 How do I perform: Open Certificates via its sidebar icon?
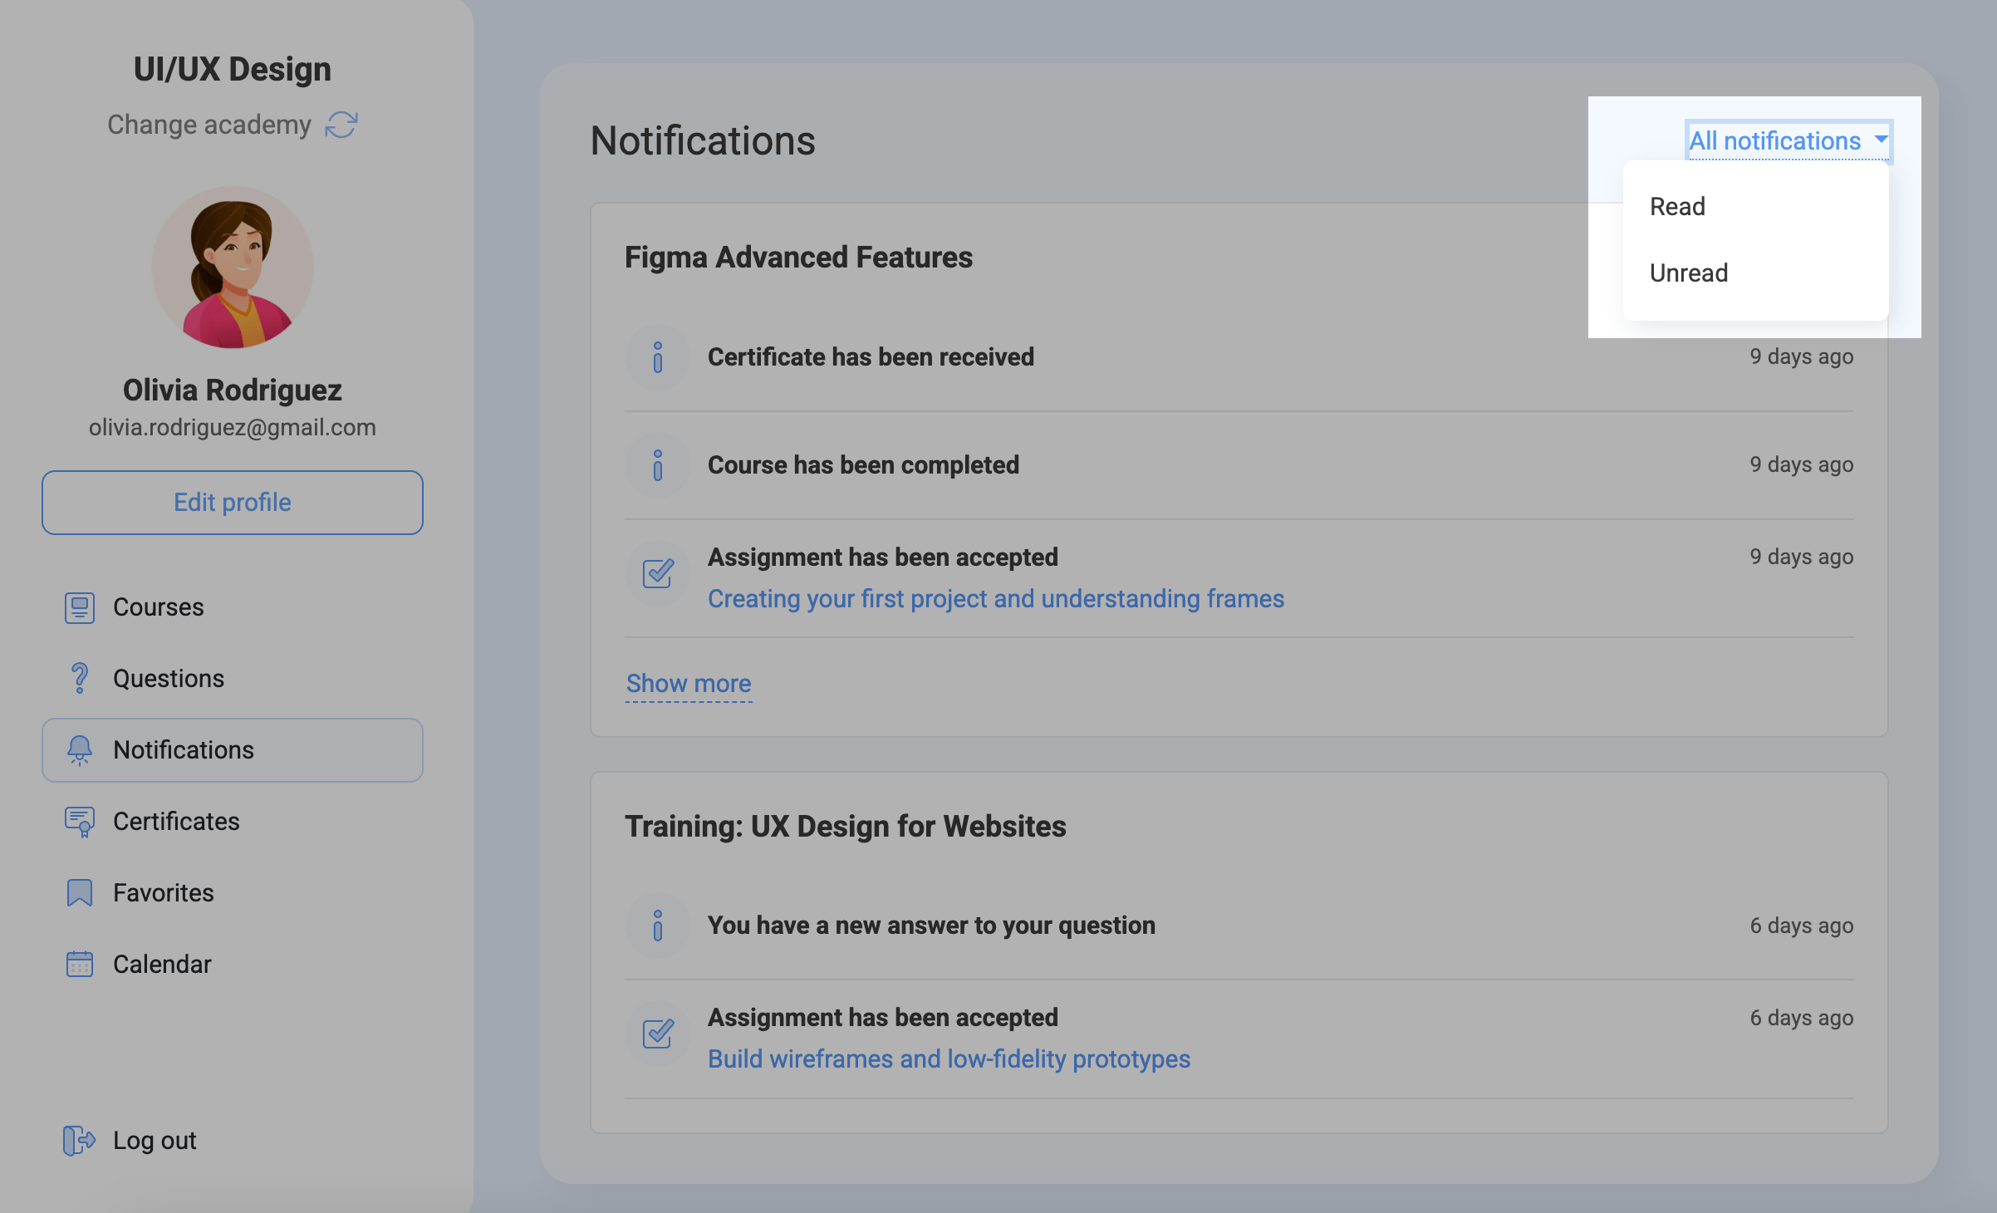click(80, 822)
